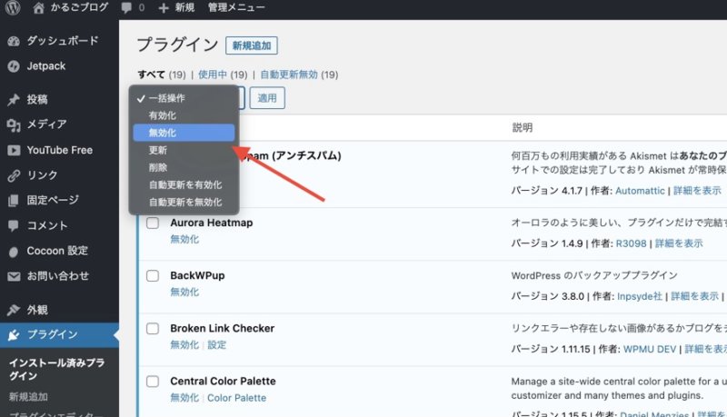
Task: Open 新規追加 in the plugin submenu
Action: coord(28,397)
